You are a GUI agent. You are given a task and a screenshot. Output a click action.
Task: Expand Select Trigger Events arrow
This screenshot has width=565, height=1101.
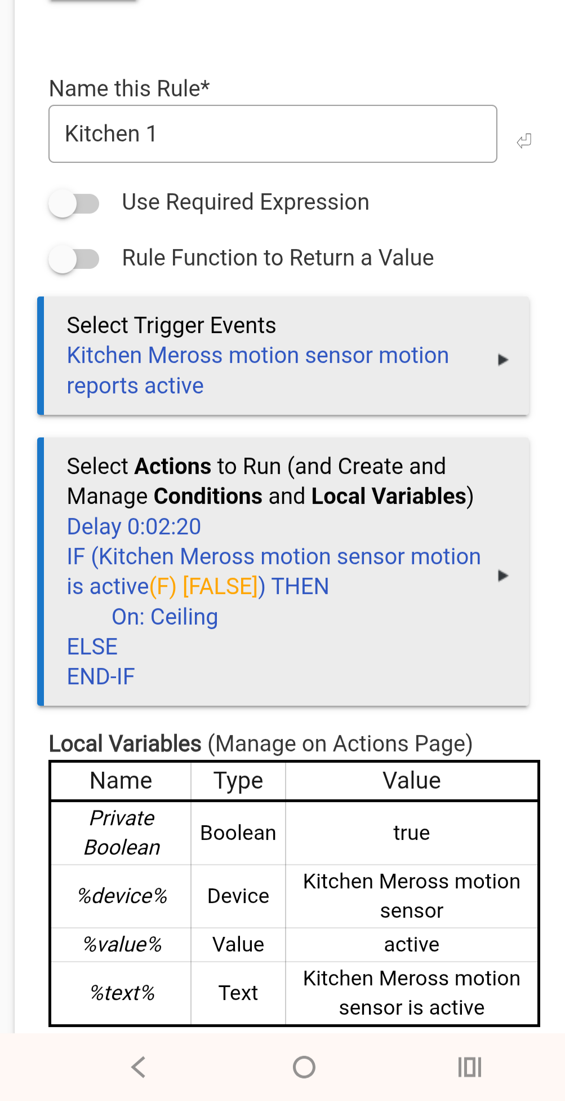pyautogui.click(x=503, y=360)
